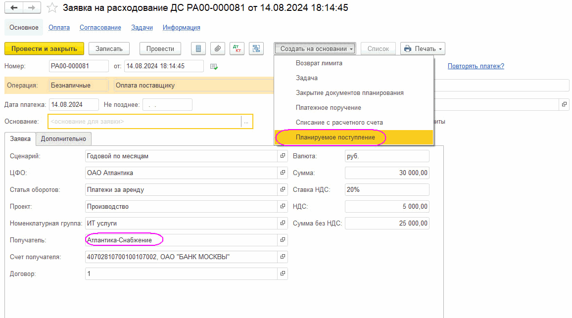Viewport: 572px width, 318px height.
Task: Open the document report list icon
Action: click(x=198, y=48)
